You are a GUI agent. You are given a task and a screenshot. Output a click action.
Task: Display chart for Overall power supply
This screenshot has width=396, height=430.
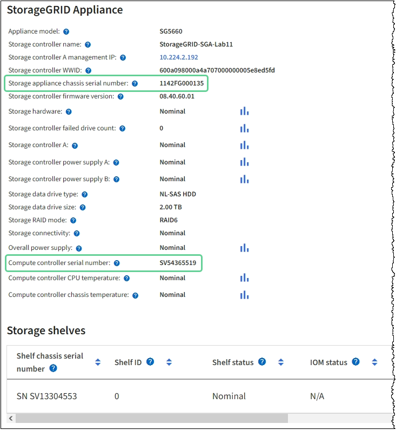(244, 248)
